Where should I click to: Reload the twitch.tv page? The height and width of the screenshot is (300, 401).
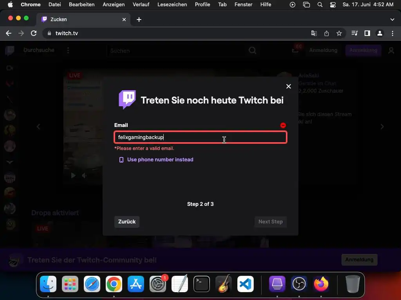coord(34,33)
